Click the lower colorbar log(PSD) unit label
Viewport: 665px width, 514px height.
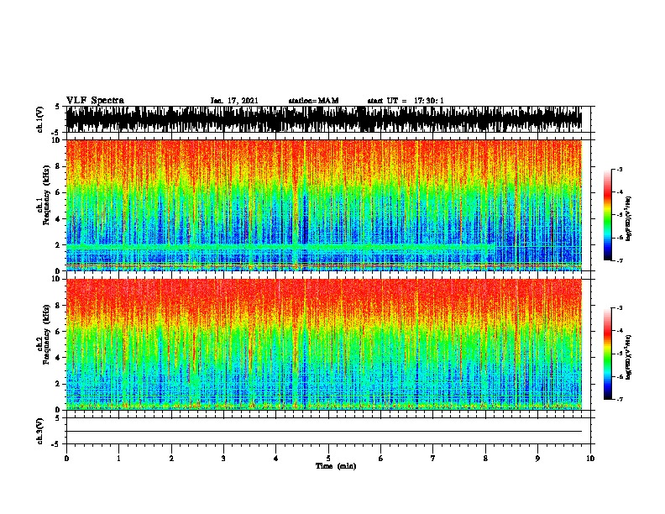point(628,357)
